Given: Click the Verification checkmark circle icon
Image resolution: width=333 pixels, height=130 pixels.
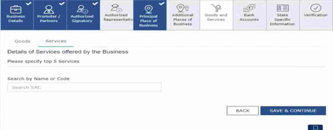Looking at the screenshot, I should click(x=315, y=8).
